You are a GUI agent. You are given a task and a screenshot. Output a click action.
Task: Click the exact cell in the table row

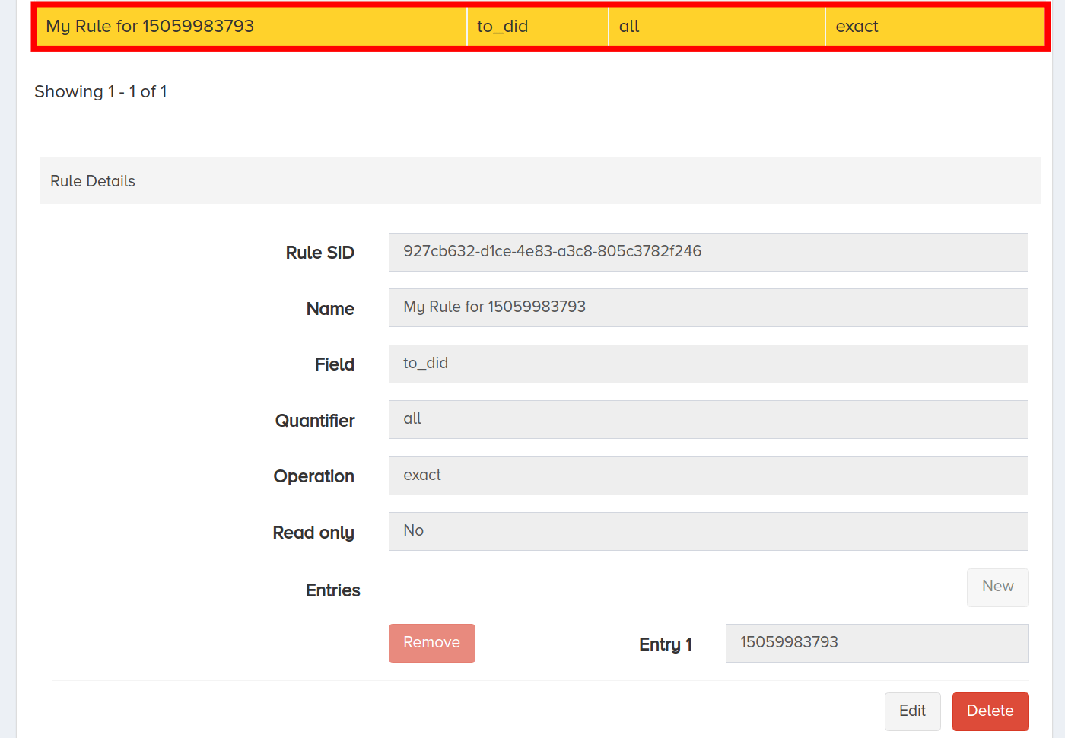pyautogui.click(x=935, y=27)
